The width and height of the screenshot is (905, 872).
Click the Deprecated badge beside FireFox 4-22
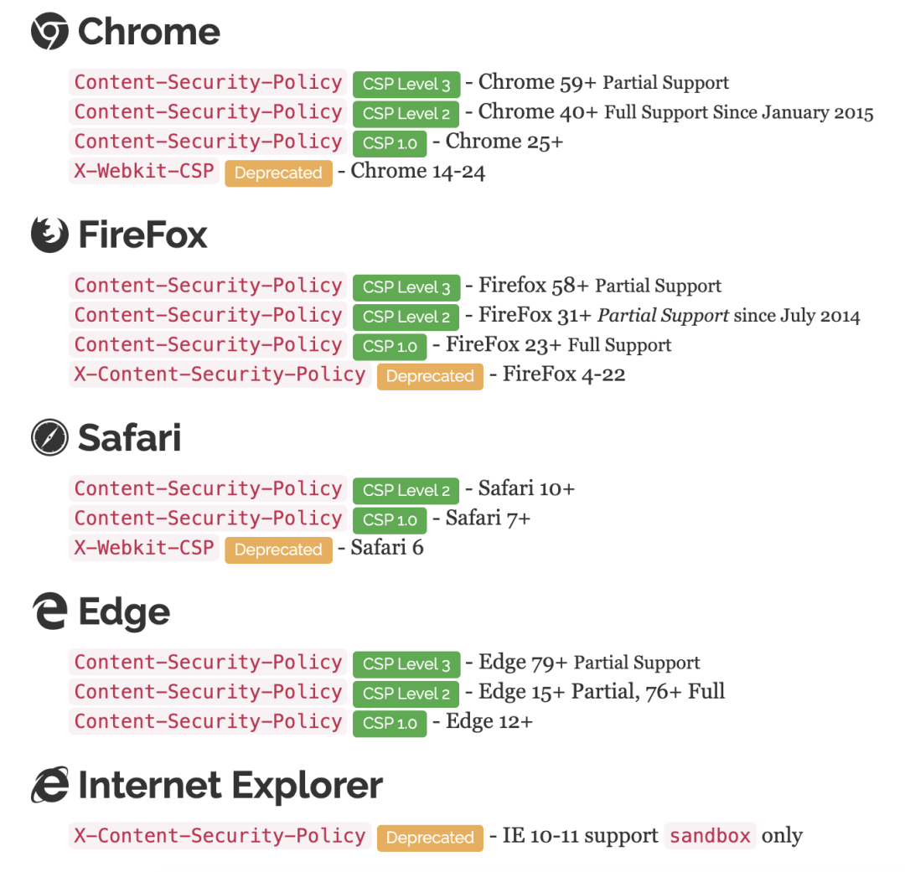(x=430, y=377)
